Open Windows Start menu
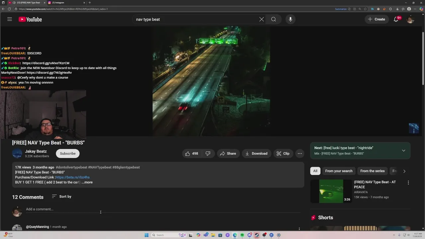This screenshot has width=425, height=239. (146, 235)
